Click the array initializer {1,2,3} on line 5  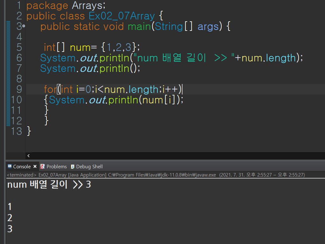click(119, 47)
